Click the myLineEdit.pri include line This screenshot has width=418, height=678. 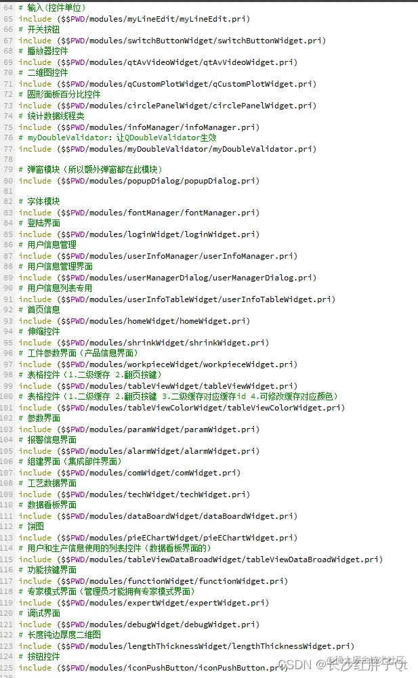pyautogui.click(x=134, y=19)
